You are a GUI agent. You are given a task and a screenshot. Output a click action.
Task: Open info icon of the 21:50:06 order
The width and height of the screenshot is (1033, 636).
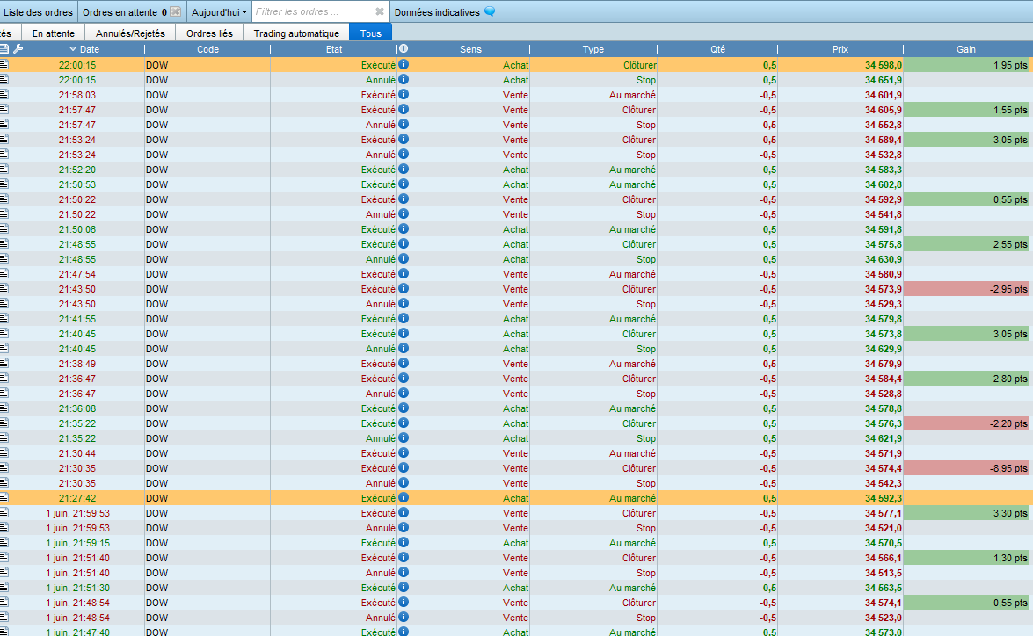(x=404, y=228)
